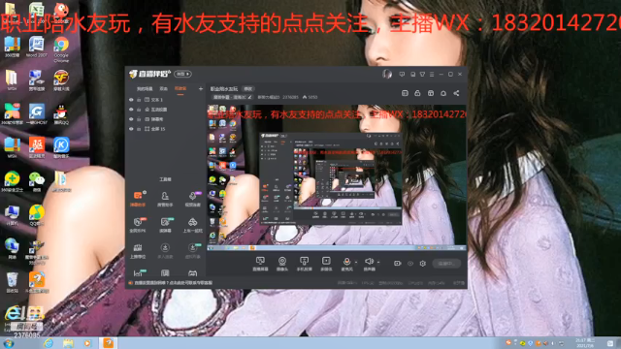This screenshot has width=621, height=349.
Task: Toggle visibility of the third source row
Action: (x=131, y=119)
